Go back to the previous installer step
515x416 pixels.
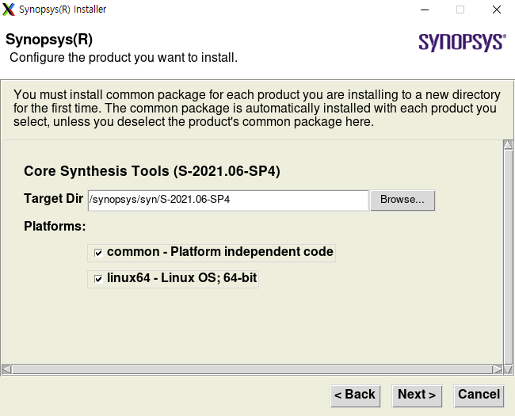pos(355,395)
